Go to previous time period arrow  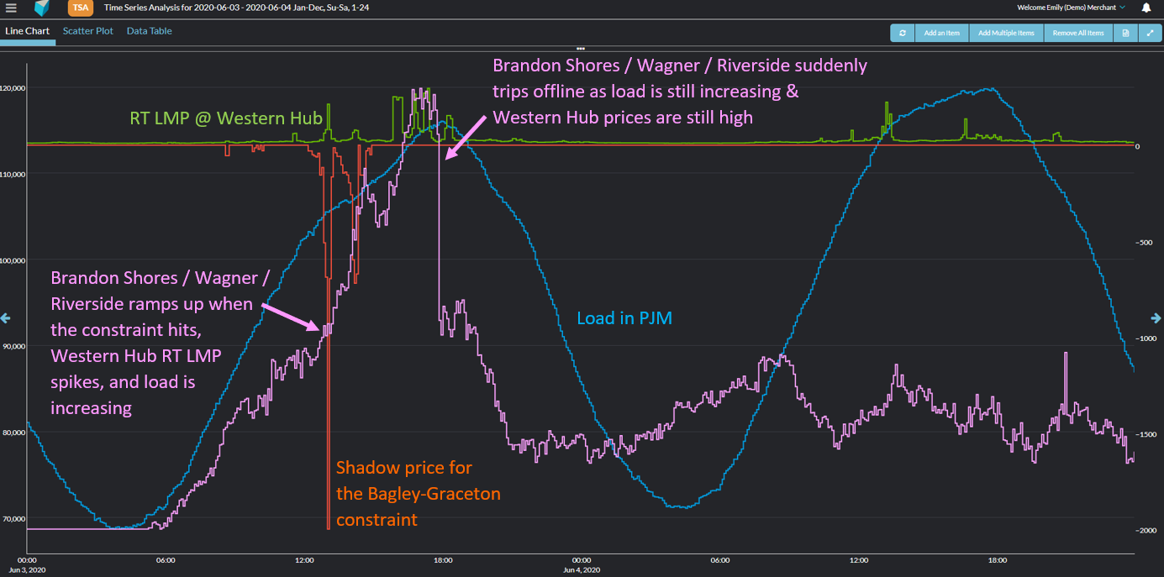(7, 318)
